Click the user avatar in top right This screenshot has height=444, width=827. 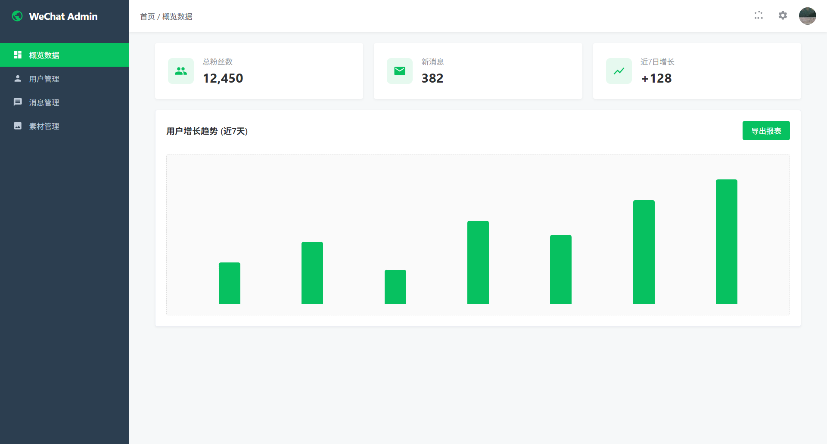pos(807,16)
